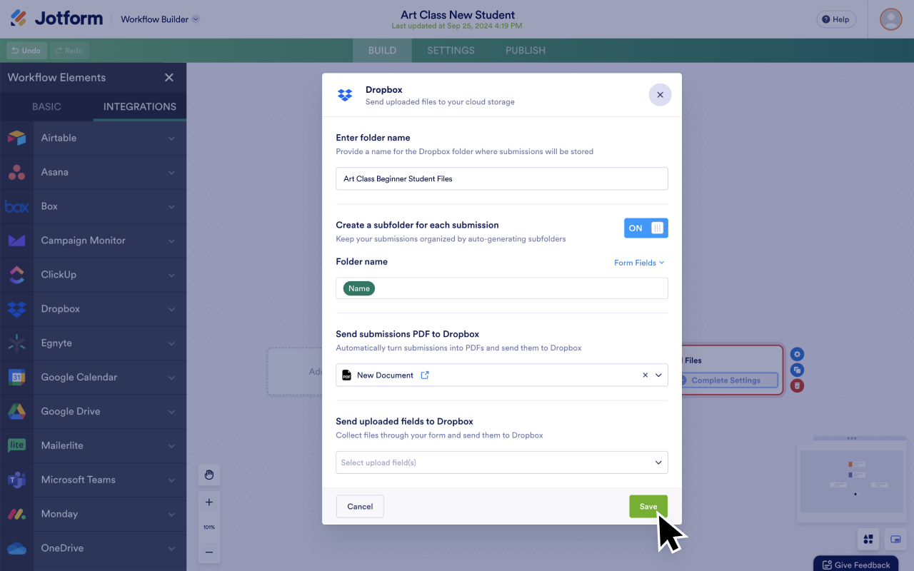Screen dimensions: 914x571
Task: Click the ClickUp list row label
Action: pos(59,275)
